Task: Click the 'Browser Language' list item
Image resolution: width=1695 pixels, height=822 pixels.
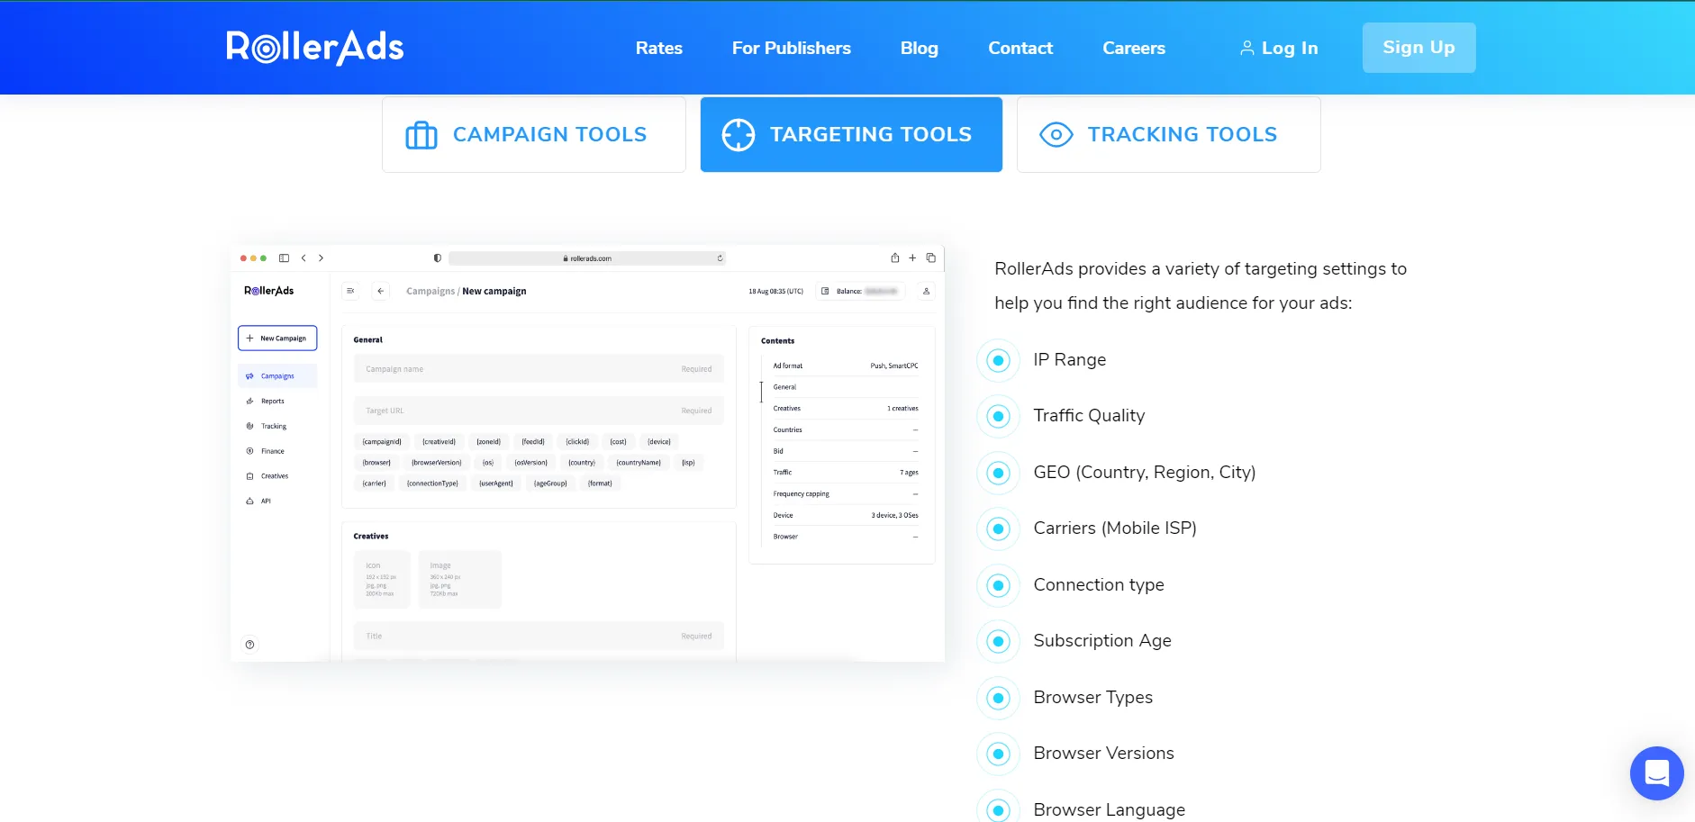Action: click(1109, 809)
